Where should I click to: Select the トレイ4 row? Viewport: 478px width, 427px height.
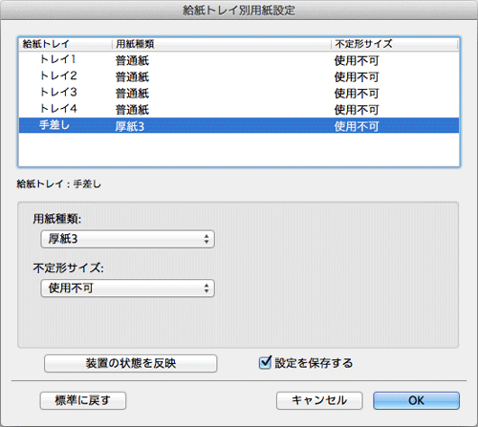(239, 110)
